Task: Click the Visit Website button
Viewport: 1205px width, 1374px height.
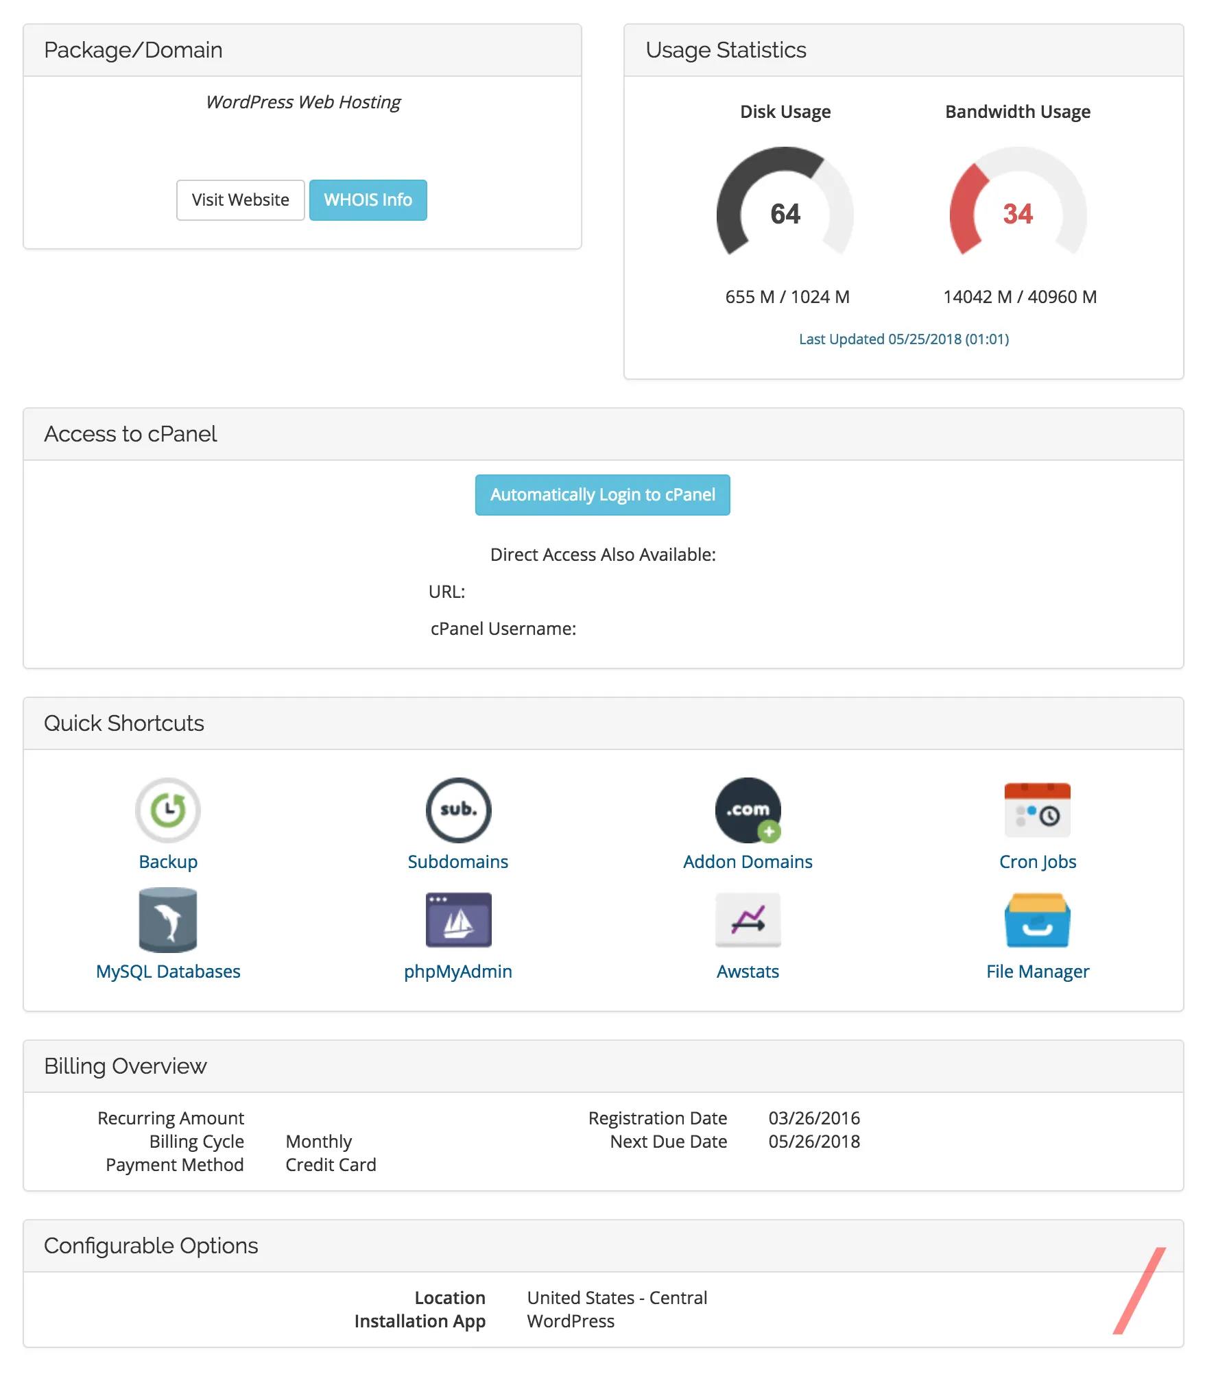Action: 240,200
